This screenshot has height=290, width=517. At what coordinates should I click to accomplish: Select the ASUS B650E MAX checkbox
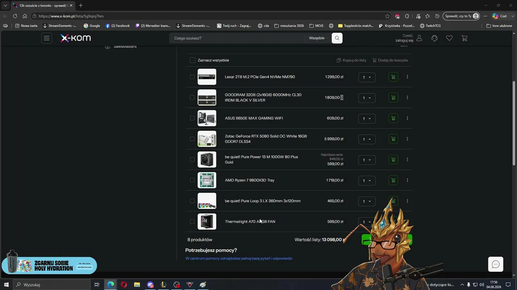tap(192, 118)
